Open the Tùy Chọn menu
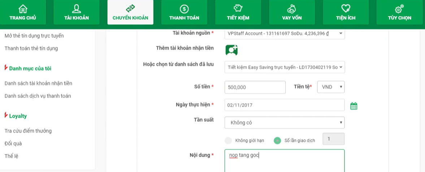Image resolution: width=425 pixels, height=172 pixels. pyautogui.click(x=399, y=12)
